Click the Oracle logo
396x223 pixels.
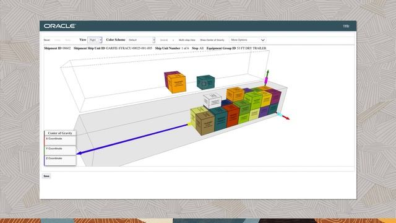coord(60,26)
